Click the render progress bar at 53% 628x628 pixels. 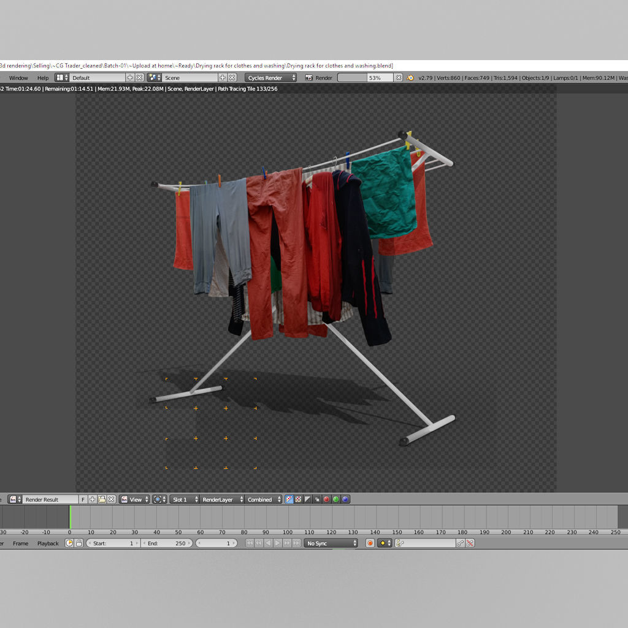[366, 78]
